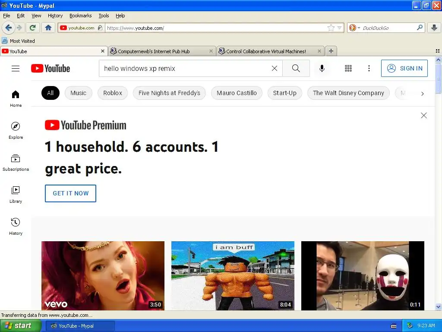
Task: Open the tab groups grid icon
Action: click(x=438, y=51)
